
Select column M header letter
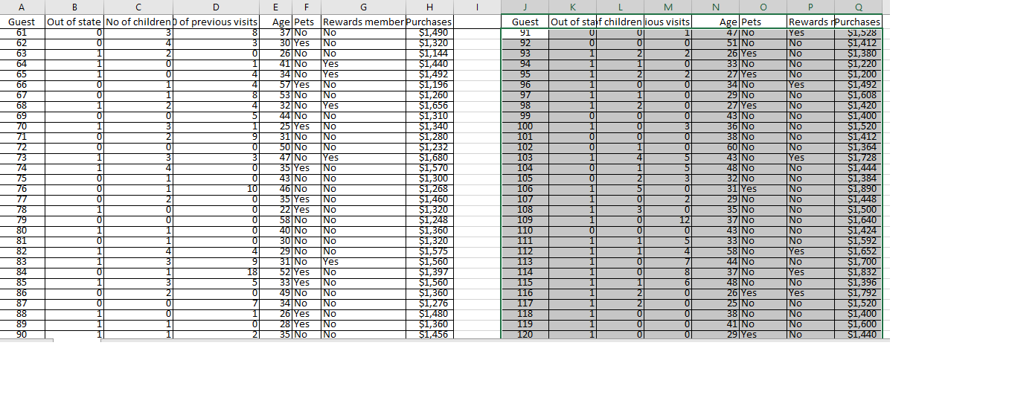coord(667,7)
